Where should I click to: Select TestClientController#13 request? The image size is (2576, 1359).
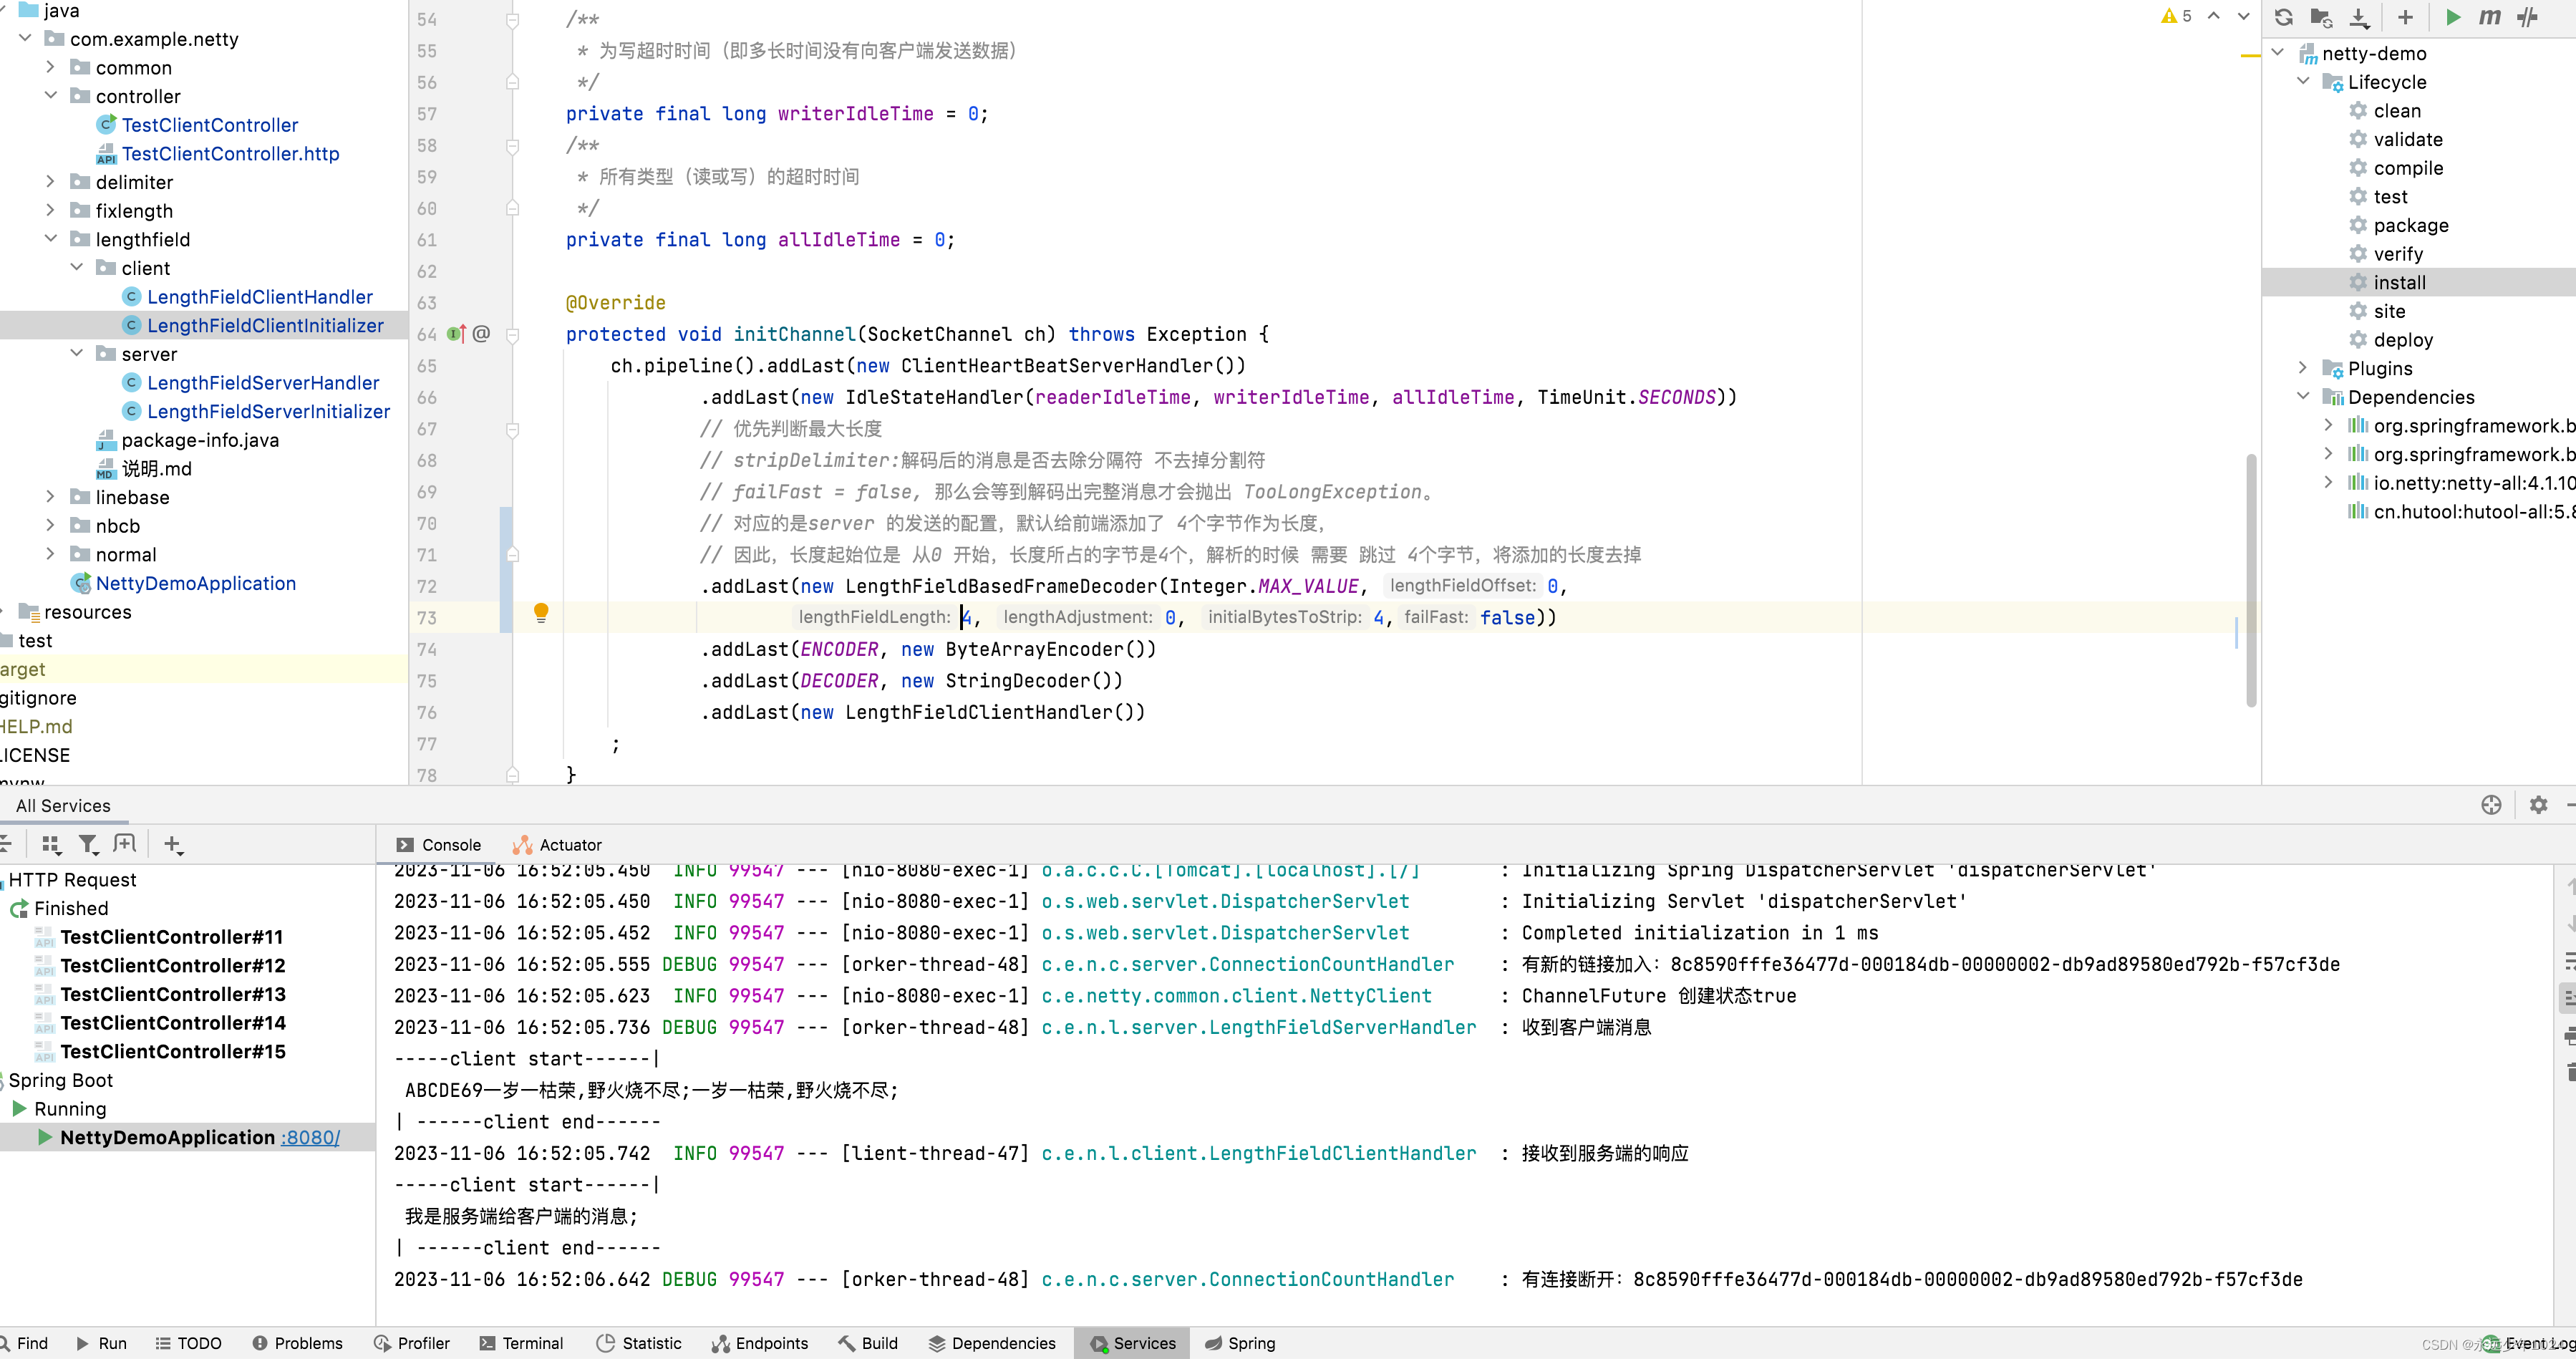click(x=172, y=994)
